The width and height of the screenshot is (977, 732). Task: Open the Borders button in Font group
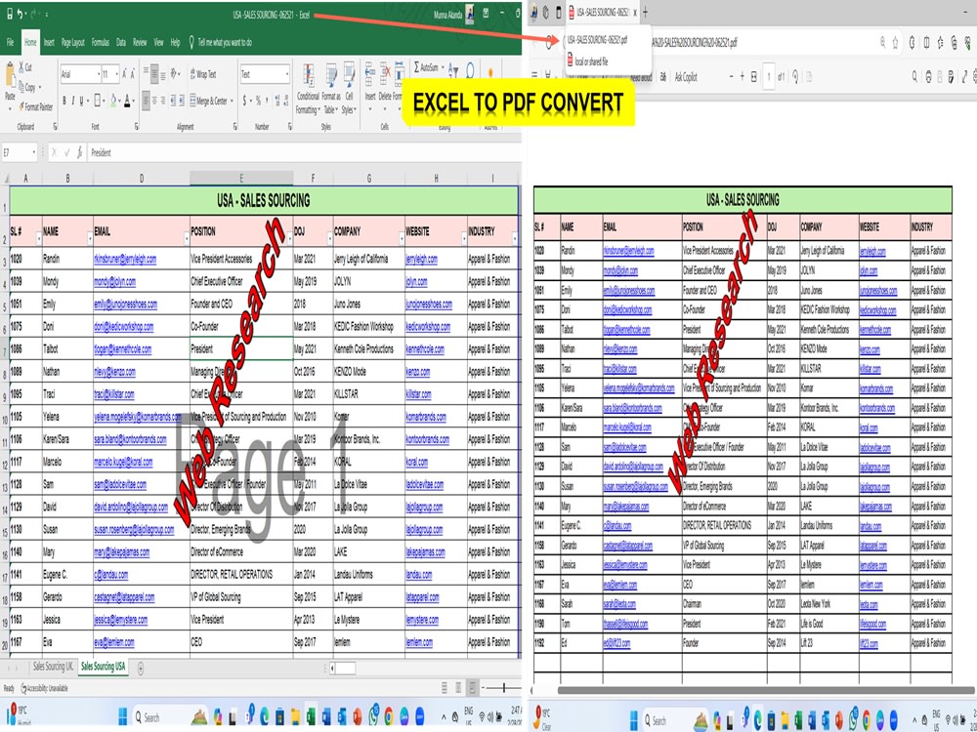pyautogui.click(x=99, y=101)
